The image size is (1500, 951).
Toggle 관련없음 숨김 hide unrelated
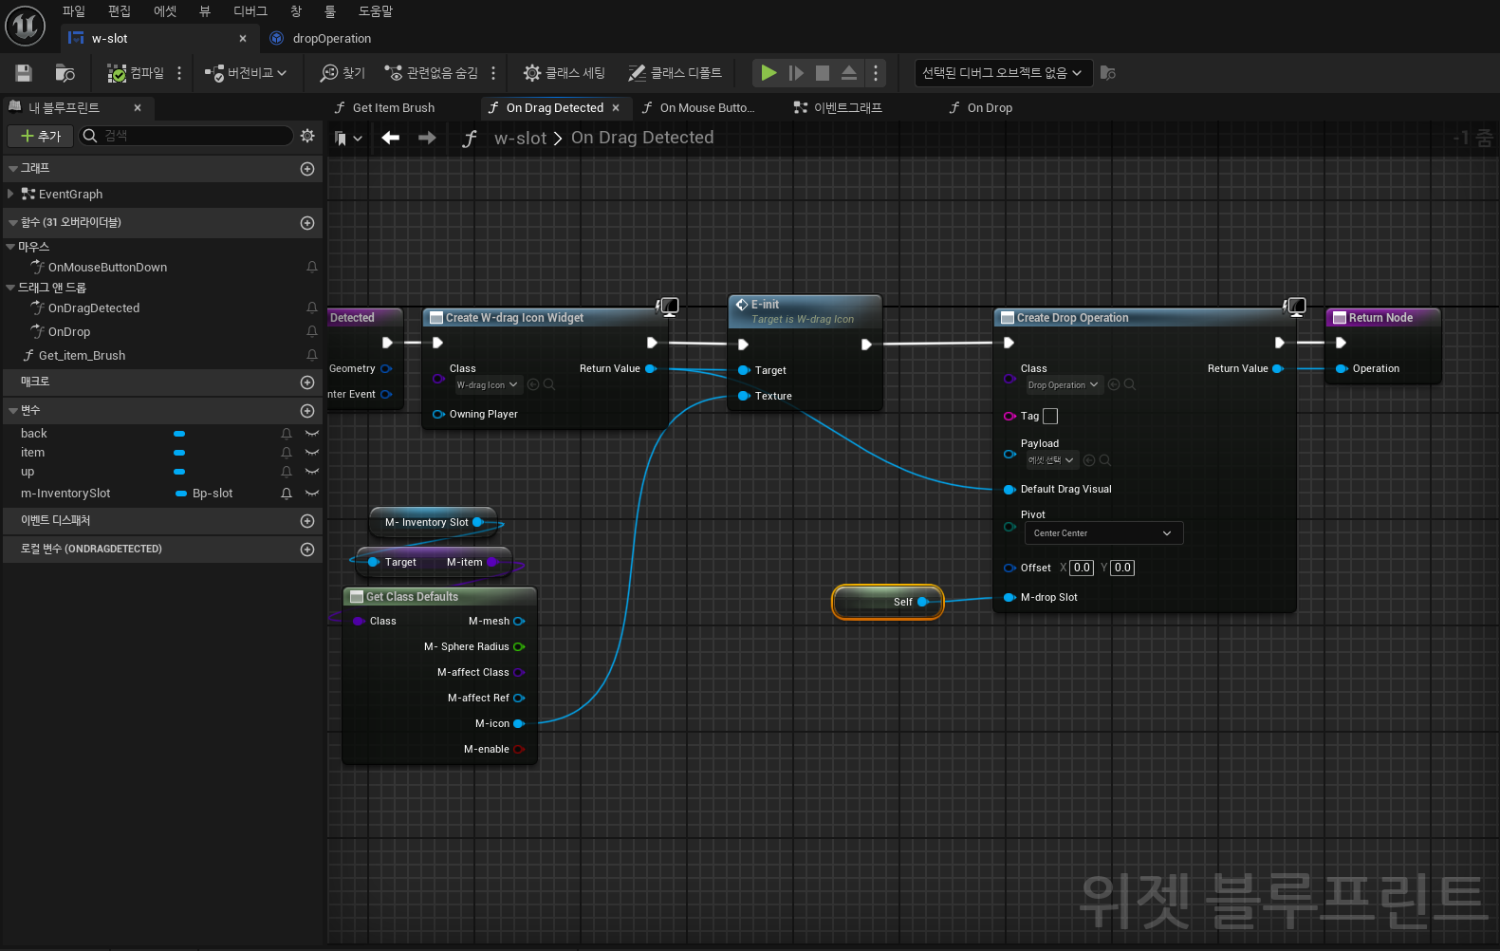(x=431, y=73)
